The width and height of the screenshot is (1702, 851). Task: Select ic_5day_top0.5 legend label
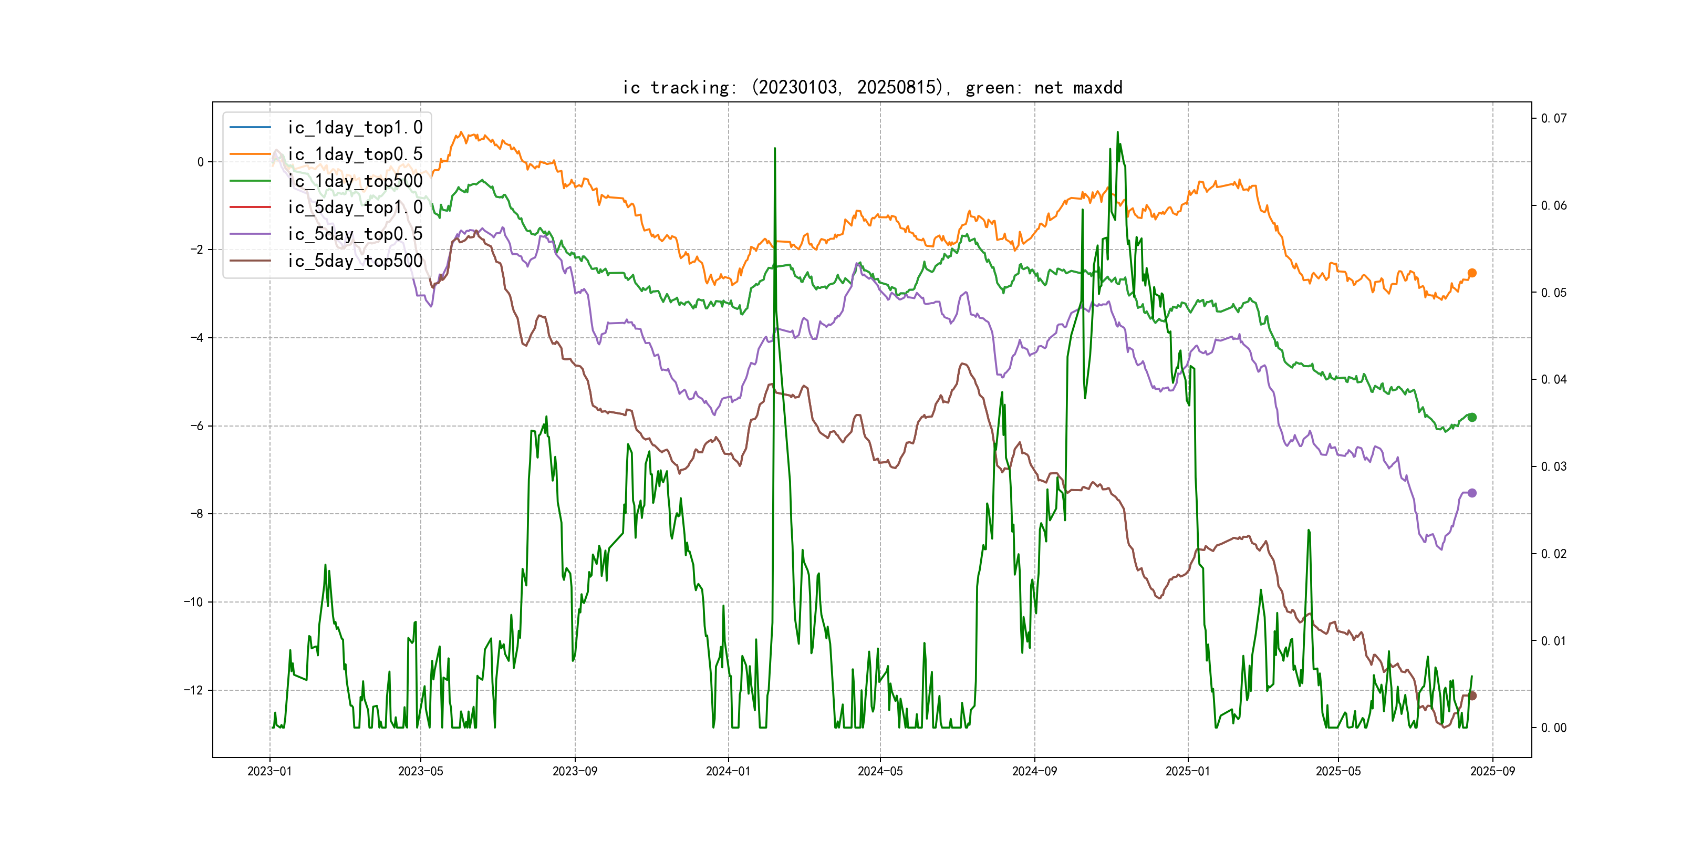(355, 234)
